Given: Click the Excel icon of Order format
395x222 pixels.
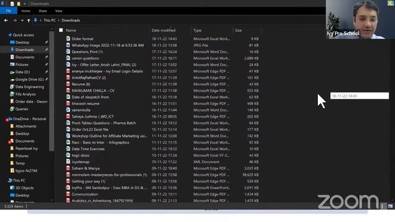Looking at the screenshot, I should [x=68, y=38].
